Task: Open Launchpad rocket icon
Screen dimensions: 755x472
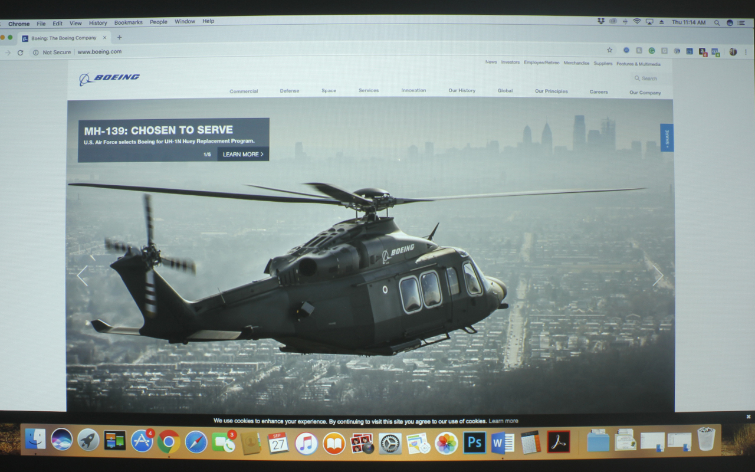Action: coord(88,440)
